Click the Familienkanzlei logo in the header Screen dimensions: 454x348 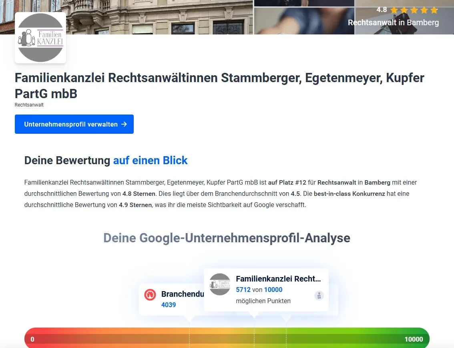coord(40,38)
